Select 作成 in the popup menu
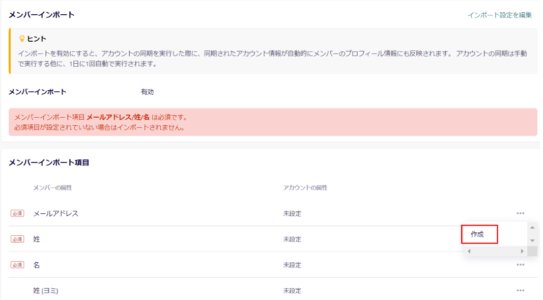Screen dimensions: 543x300 pos(479,234)
